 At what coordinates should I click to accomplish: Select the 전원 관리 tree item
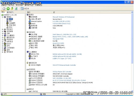[x=12, y=25]
